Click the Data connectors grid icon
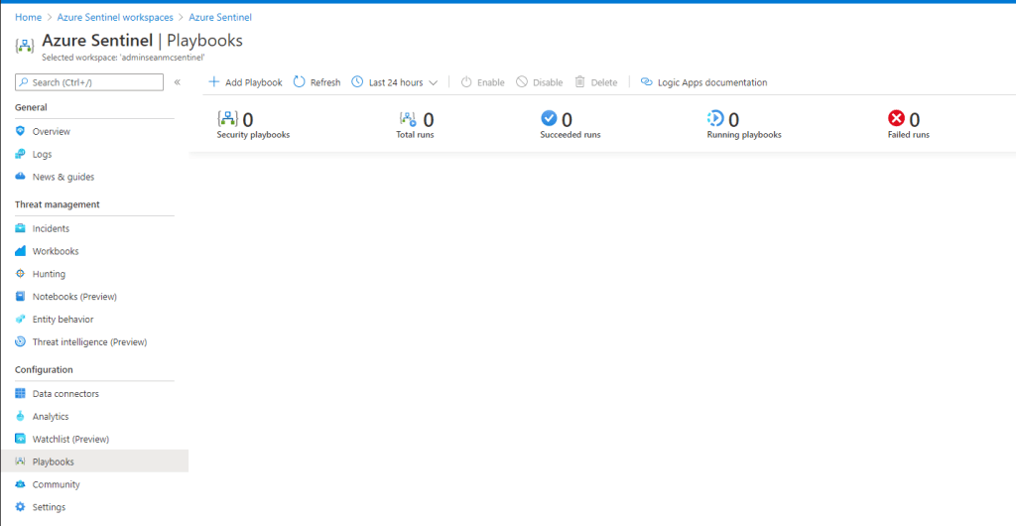Viewport: 1016px width, 526px height. (x=21, y=394)
